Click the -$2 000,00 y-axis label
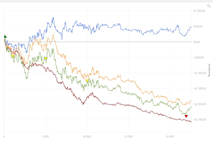Screen dimensions: 214x141 pos(200,104)
